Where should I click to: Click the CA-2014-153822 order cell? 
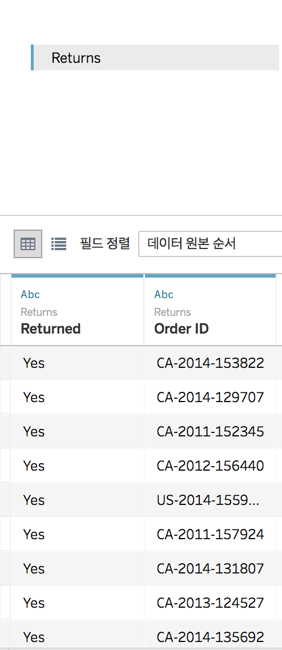pyautogui.click(x=211, y=363)
